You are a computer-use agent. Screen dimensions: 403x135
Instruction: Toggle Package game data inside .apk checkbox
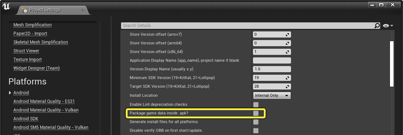coord(256,113)
